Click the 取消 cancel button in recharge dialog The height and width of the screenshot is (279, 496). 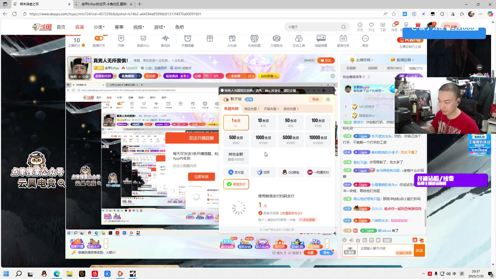[x=315, y=99]
